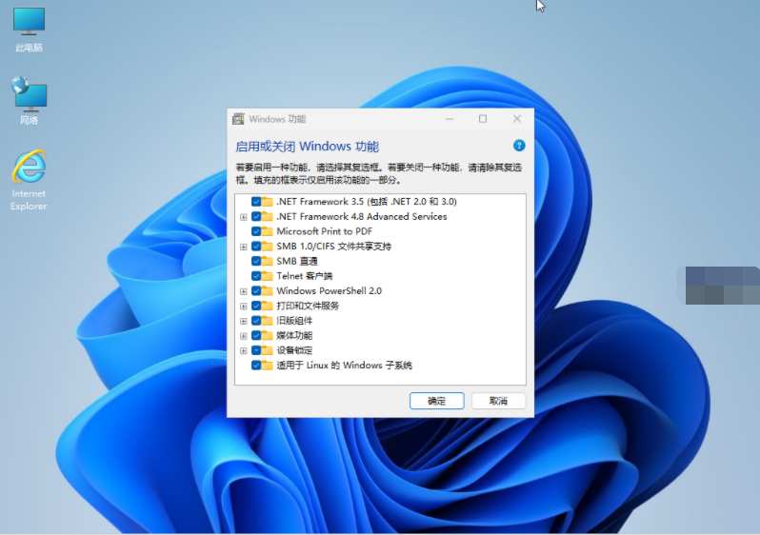The height and width of the screenshot is (535, 760).
Task: Toggle the 设备锁定 partial checkbox
Action: click(x=256, y=350)
